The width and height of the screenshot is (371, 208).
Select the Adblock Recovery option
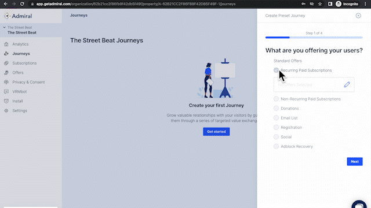pyautogui.click(x=276, y=146)
